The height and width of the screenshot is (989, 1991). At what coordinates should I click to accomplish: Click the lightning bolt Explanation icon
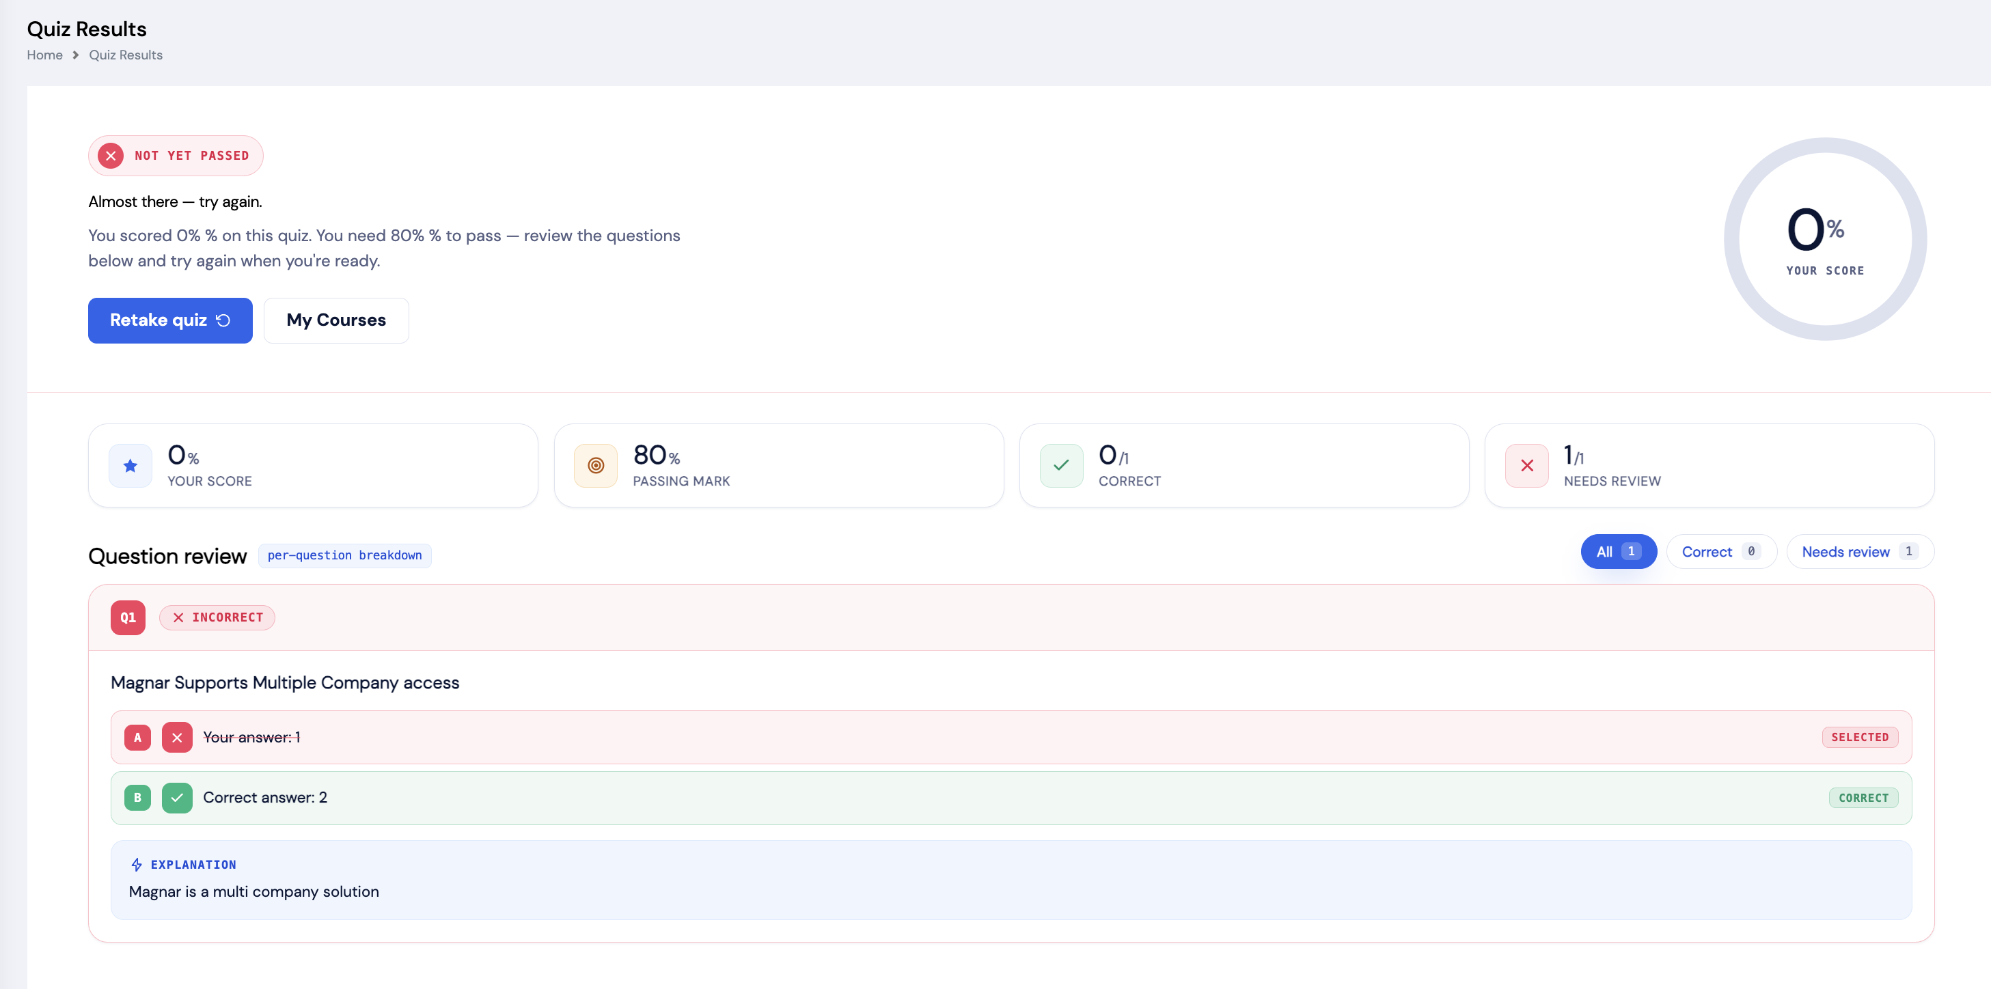pyautogui.click(x=137, y=865)
